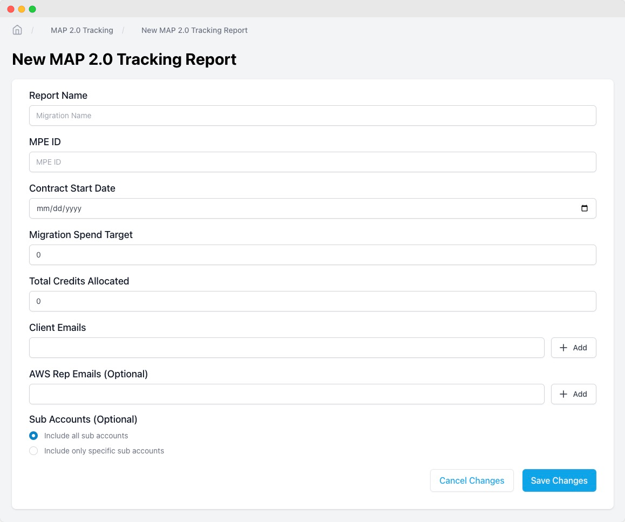Focus the Migration Spend Target field
The image size is (625, 522).
tap(312, 255)
